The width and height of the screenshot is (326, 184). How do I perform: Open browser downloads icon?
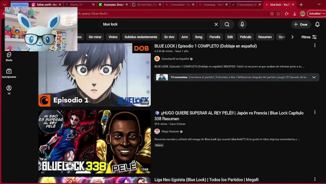click(x=295, y=14)
